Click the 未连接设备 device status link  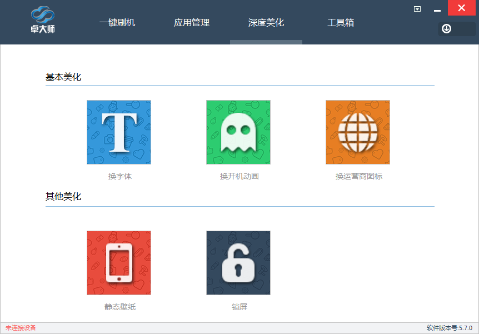tap(22, 327)
